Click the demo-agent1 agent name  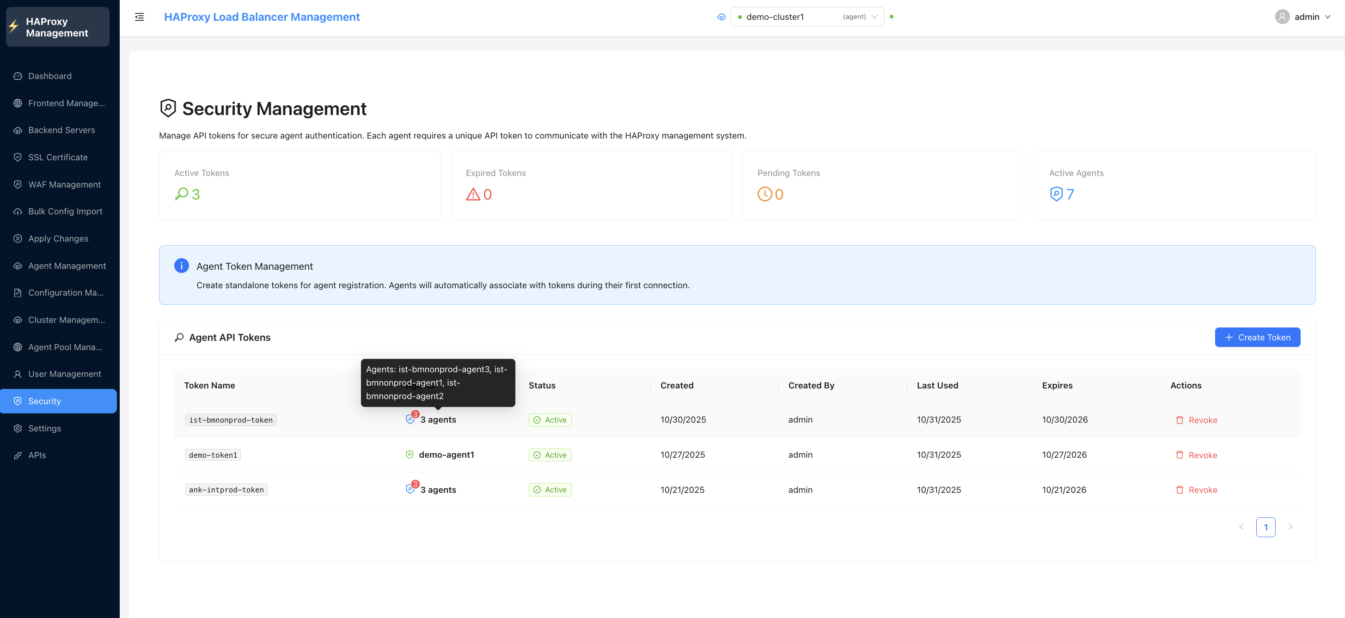(446, 454)
